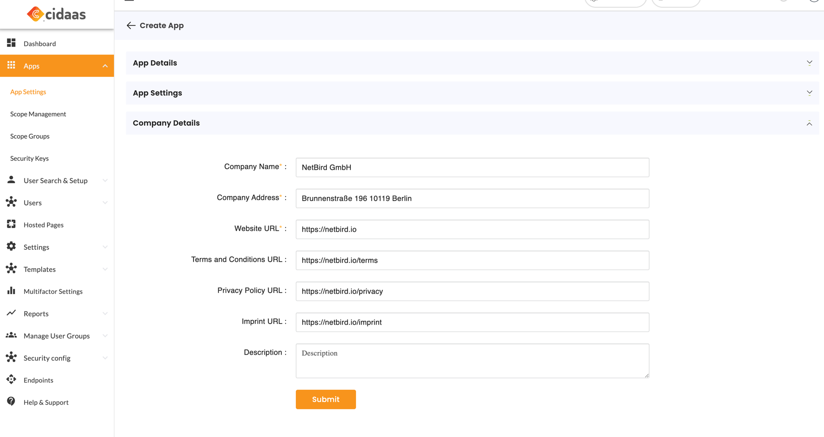Click the back arrow next to Create App
The image size is (824, 437).
[131, 25]
